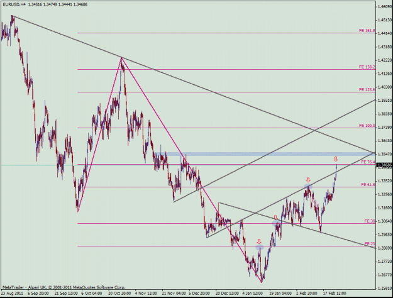Click the 5 Dec 20:00 time label
Image resolution: width=393 pixels, height=298 pixels.
click(x=199, y=293)
